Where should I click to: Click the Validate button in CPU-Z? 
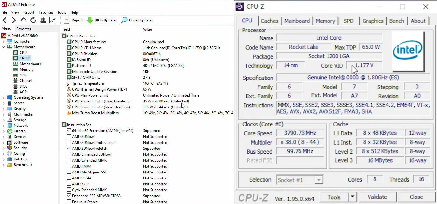pyautogui.click(x=377, y=197)
